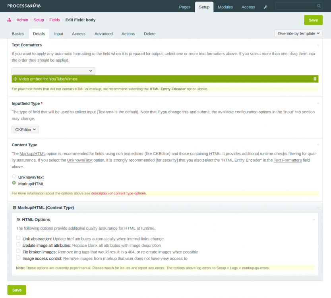This screenshot has width=331, height=298.
Task: Open the Text Formatters select dropdown
Action: point(53,71)
